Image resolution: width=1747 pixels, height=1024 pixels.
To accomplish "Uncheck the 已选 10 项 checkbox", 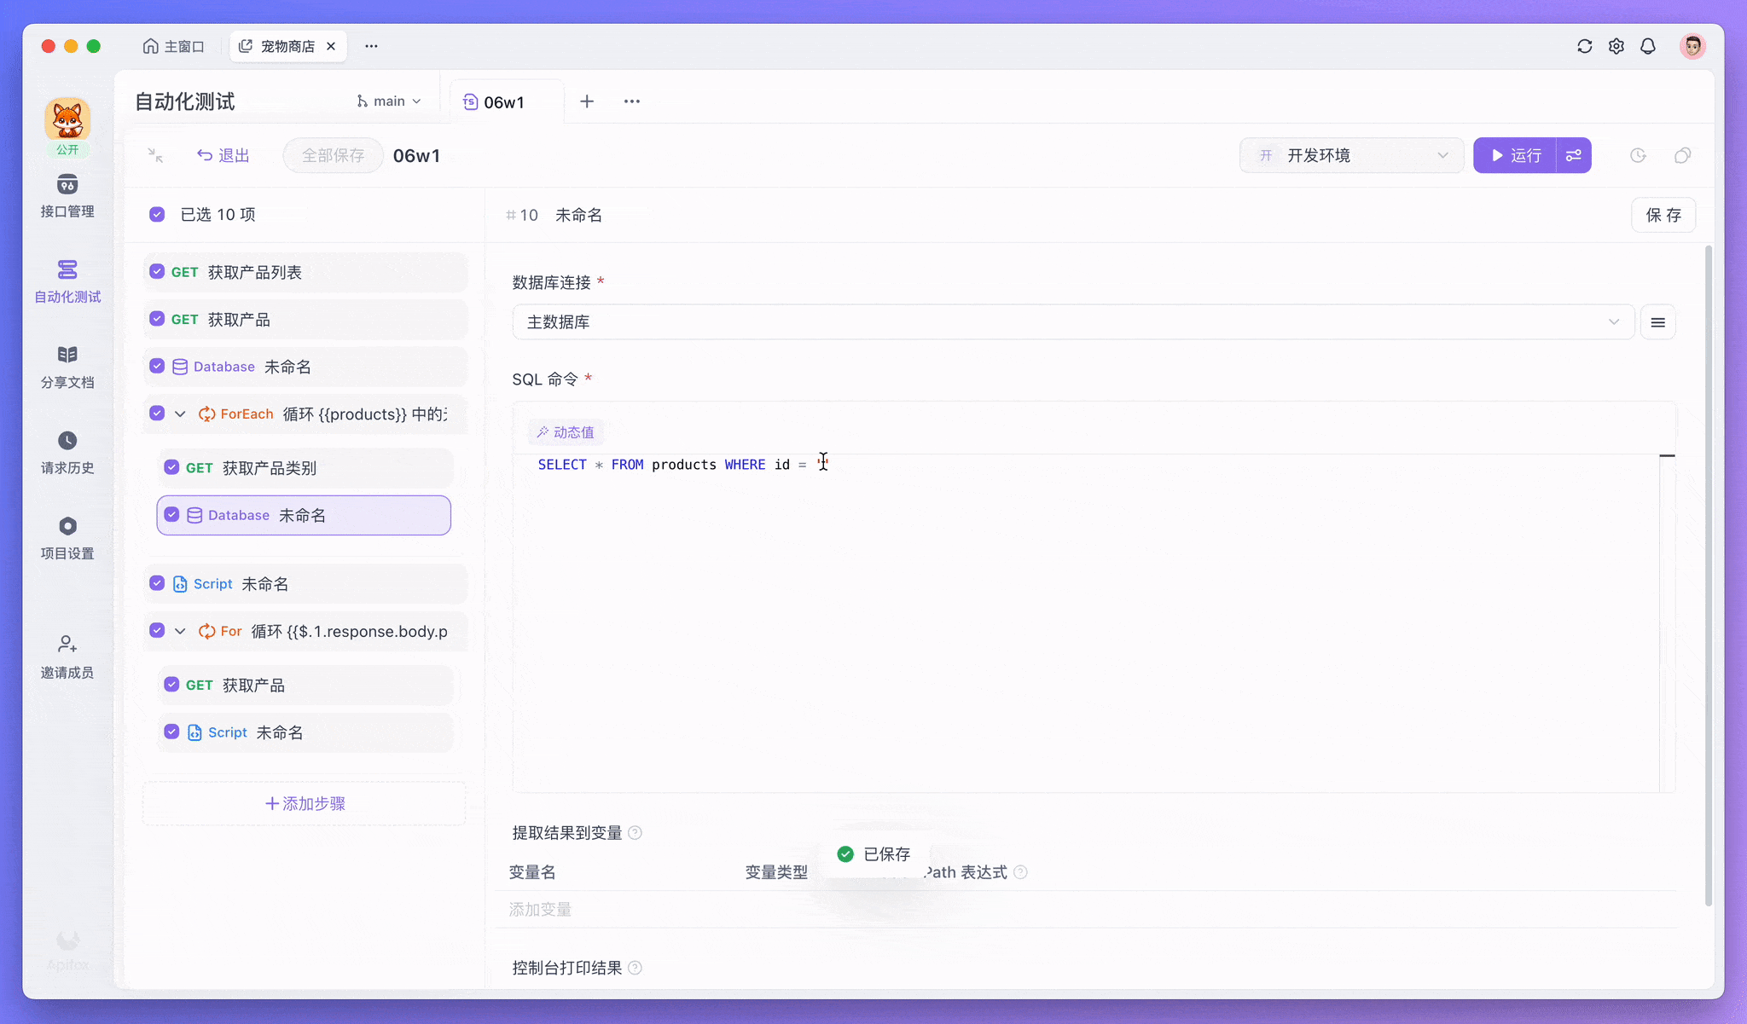I will [157, 214].
